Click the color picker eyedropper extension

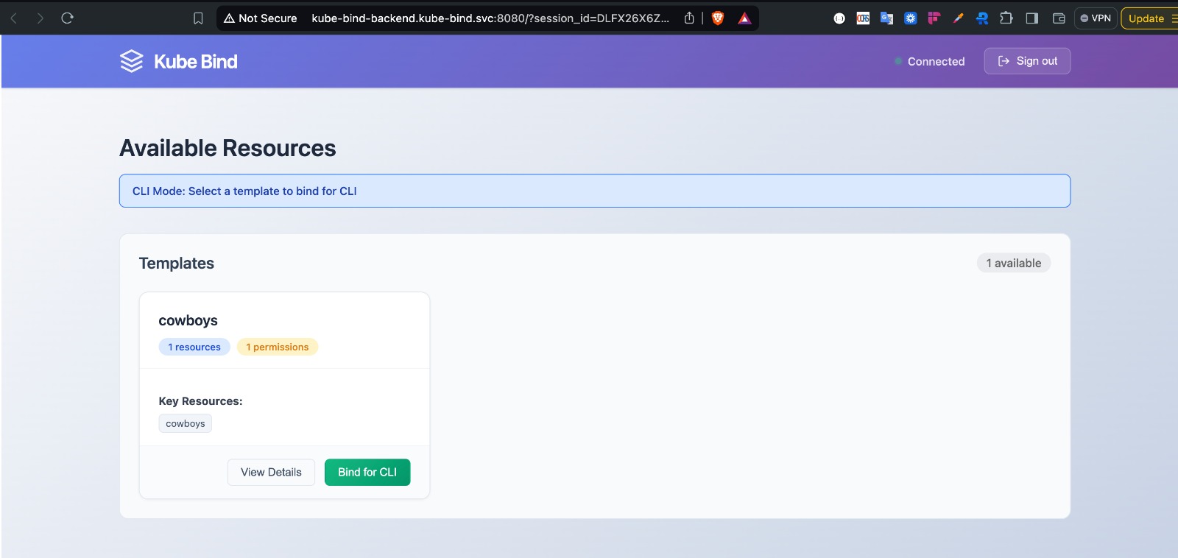click(x=958, y=18)
